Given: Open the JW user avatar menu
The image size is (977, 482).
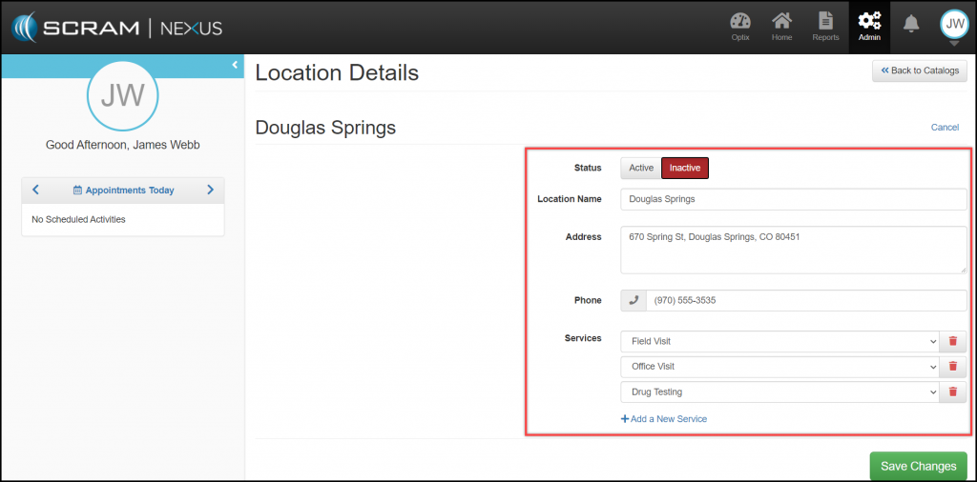Looking at the screenshot, I should (x=954, y=25).
